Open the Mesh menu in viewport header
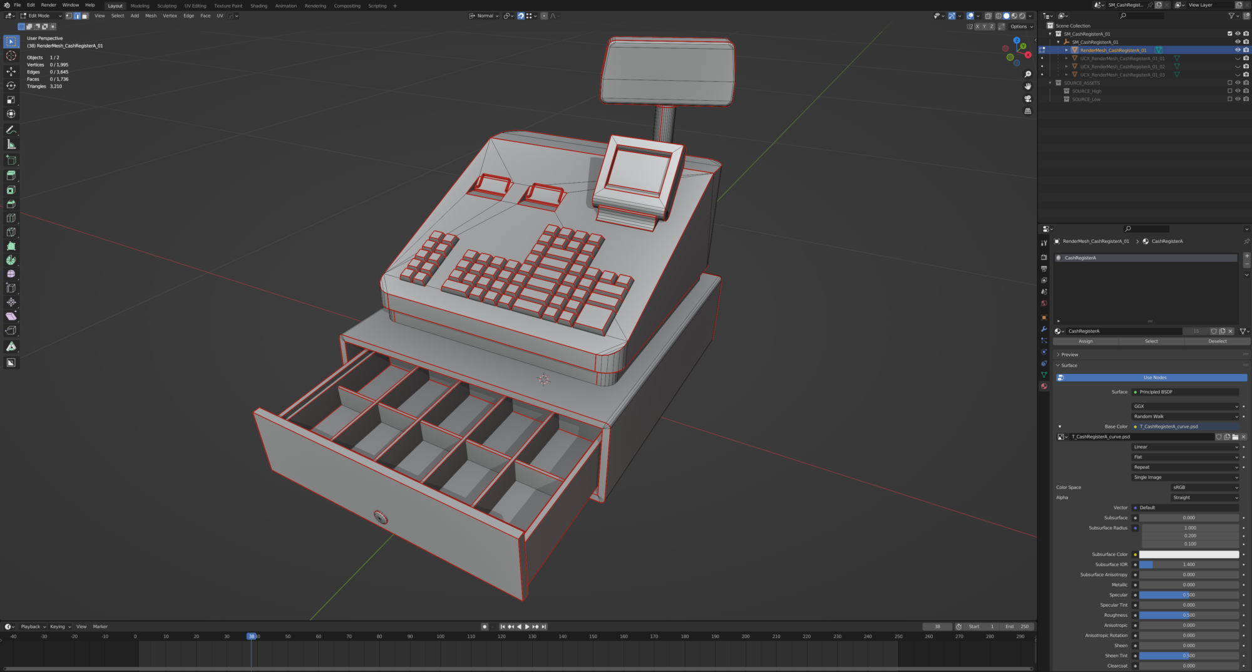 pyautogui.click(x=151, y=16)
